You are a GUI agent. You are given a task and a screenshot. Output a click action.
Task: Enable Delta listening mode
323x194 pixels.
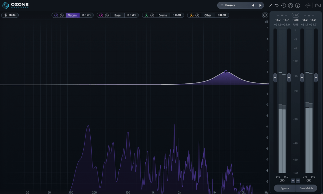(10, 15)
